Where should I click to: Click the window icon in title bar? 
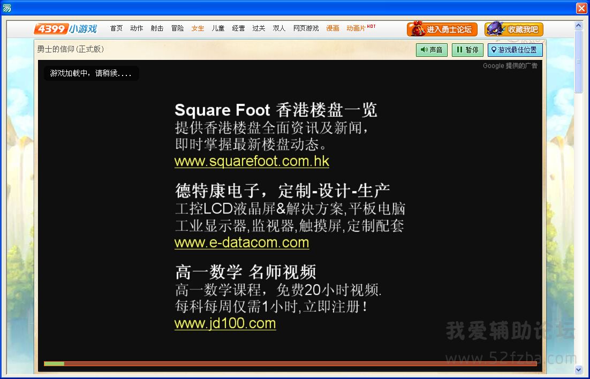pyautogui.click(x=7, y=7)
